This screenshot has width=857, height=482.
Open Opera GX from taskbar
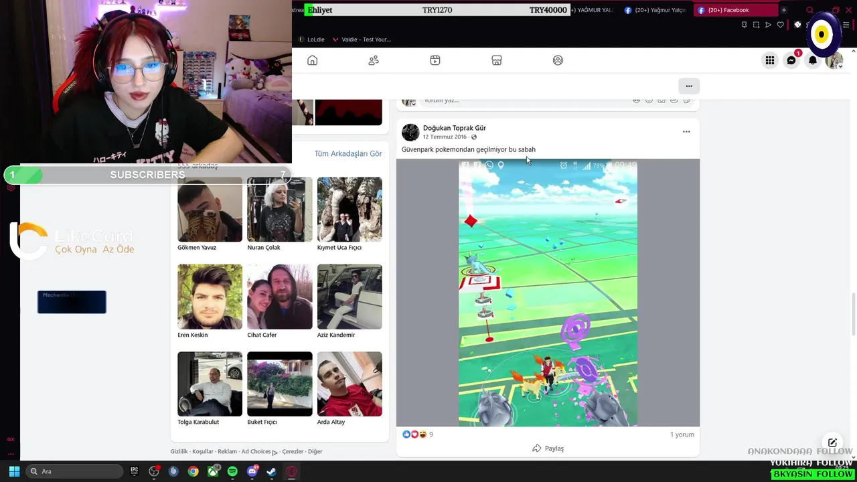(x=292, y=471)
